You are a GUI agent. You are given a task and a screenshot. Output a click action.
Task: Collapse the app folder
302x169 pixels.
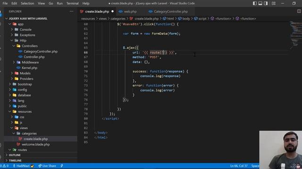tap(20, 24)
